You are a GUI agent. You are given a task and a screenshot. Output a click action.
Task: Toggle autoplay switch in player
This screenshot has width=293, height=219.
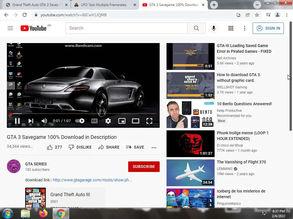click(80, 121)
